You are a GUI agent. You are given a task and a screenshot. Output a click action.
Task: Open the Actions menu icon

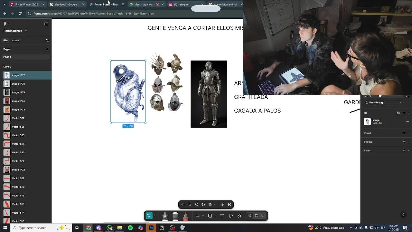(x=239, y=216)
